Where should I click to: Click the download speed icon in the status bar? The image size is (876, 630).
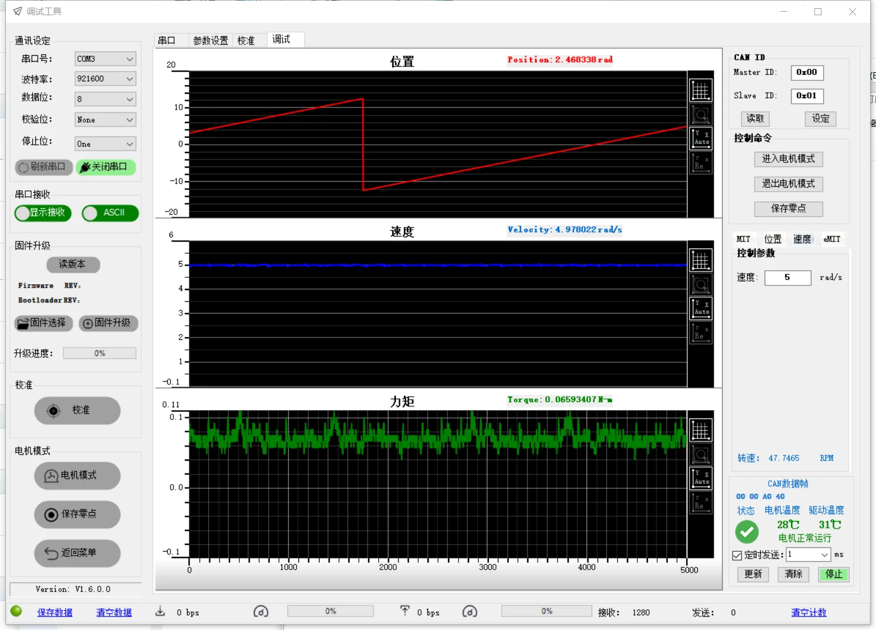[160, 612]
